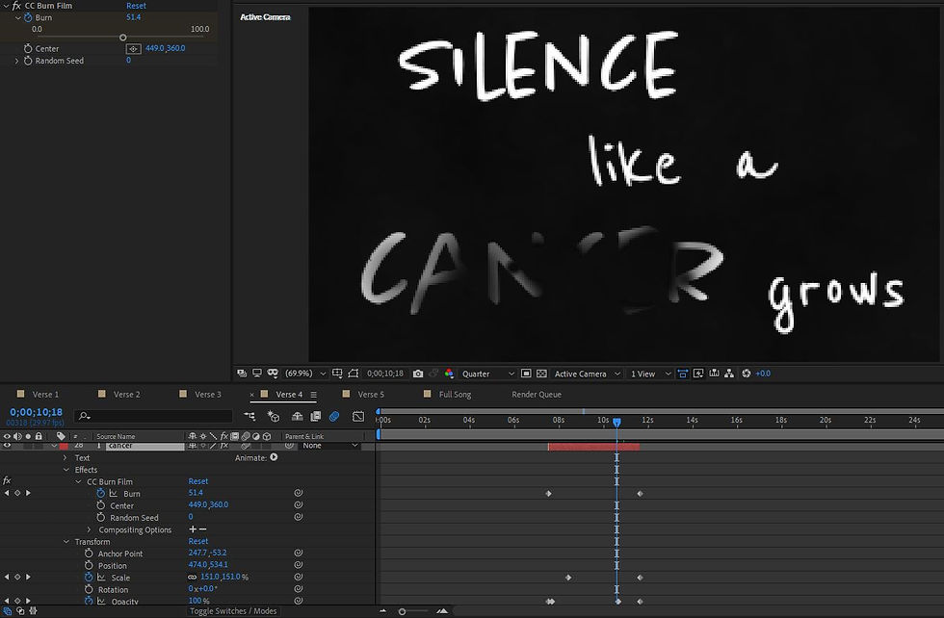The height and width of the screenshot is (618, 944).
Task: Open the composition flowchart icon in viewer
Action: pos(729,373)
